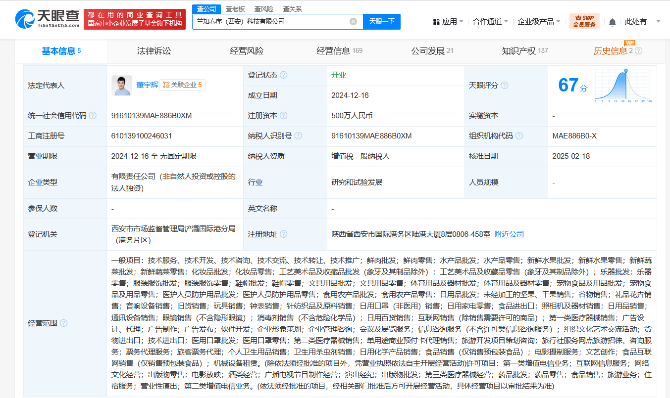Open the 企业级产品 dropdown
The height and width of the screenshot is (398, 670).
click(x=539, y=22)
